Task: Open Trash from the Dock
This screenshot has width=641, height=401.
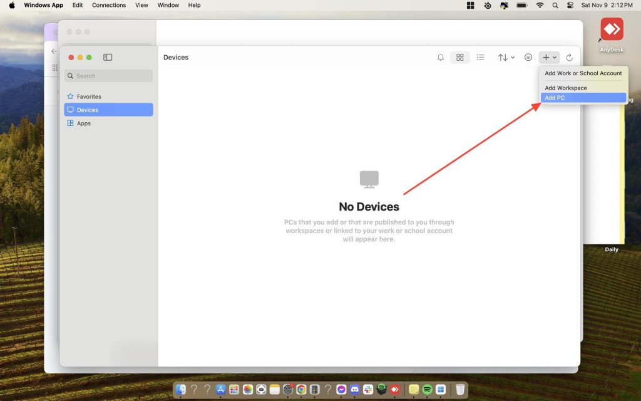Action: click(460, 389)
